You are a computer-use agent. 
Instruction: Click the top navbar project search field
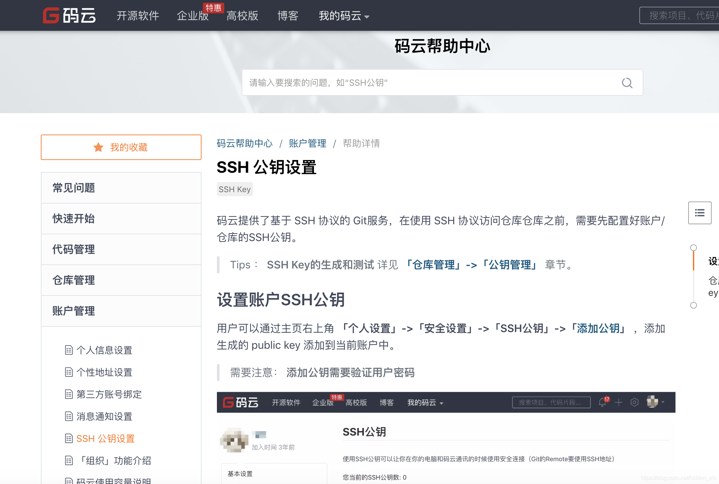click(x=679, y=15)
